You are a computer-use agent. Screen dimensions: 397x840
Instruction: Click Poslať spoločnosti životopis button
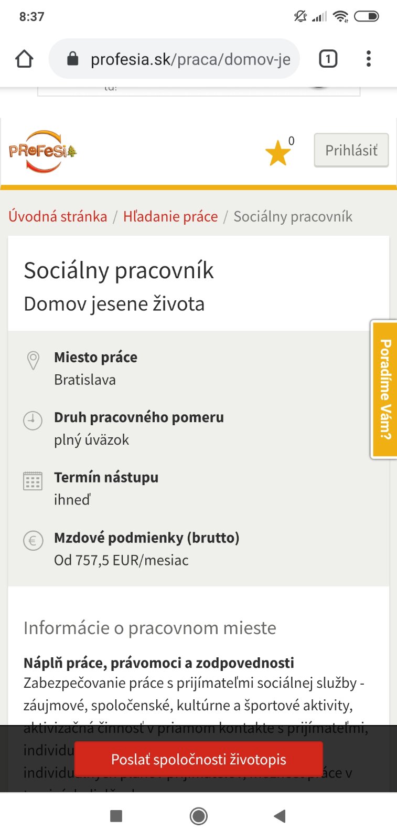198,759
